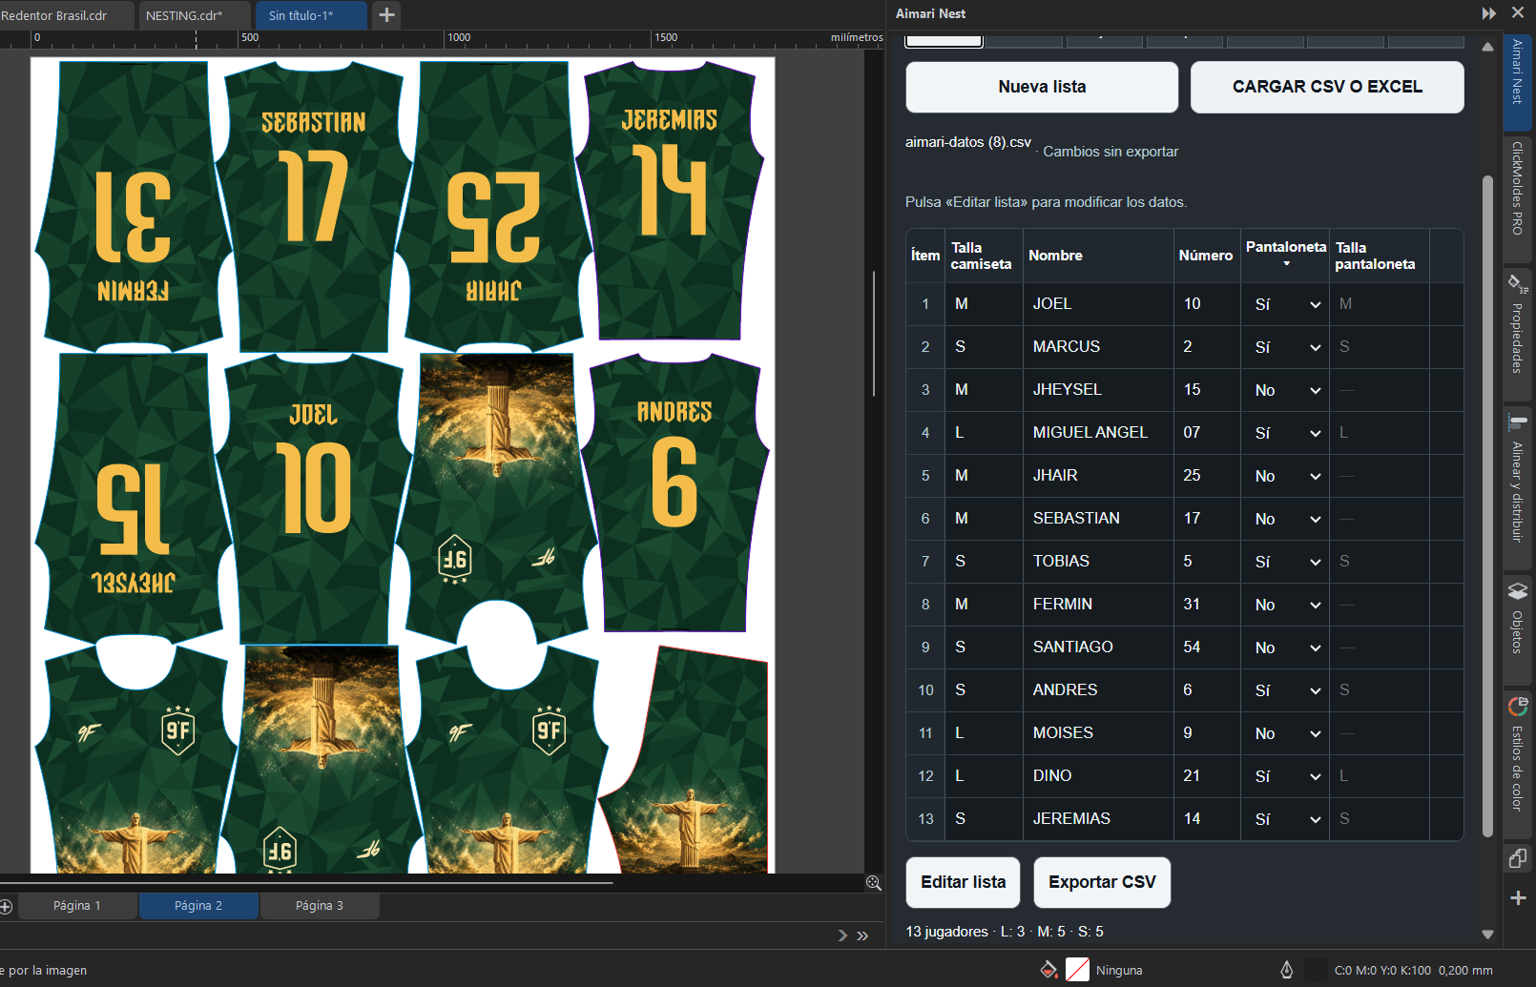The width and height of the screenshot is (1536, 987).
Task: Open the Pantaloneta dropdown for JEREMIAS
Action: tap(1285, 819)
